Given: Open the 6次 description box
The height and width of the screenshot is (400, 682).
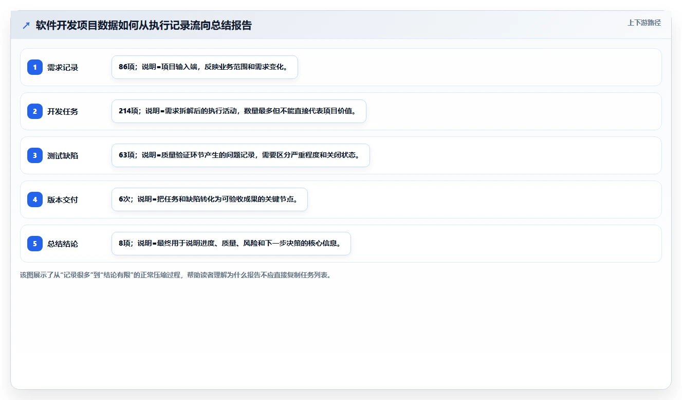Looking at the screenshot, I should tap(210, 199).
